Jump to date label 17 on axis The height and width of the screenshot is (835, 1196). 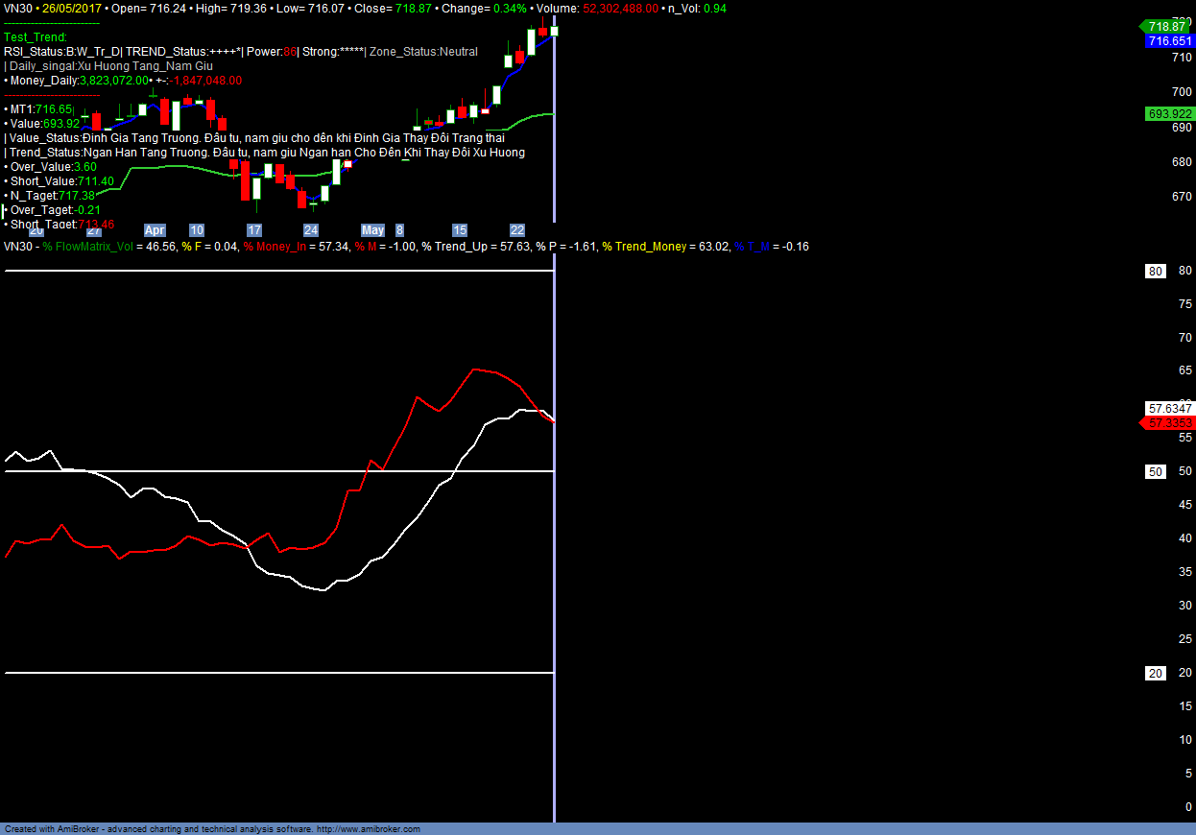tap(254, 230)
